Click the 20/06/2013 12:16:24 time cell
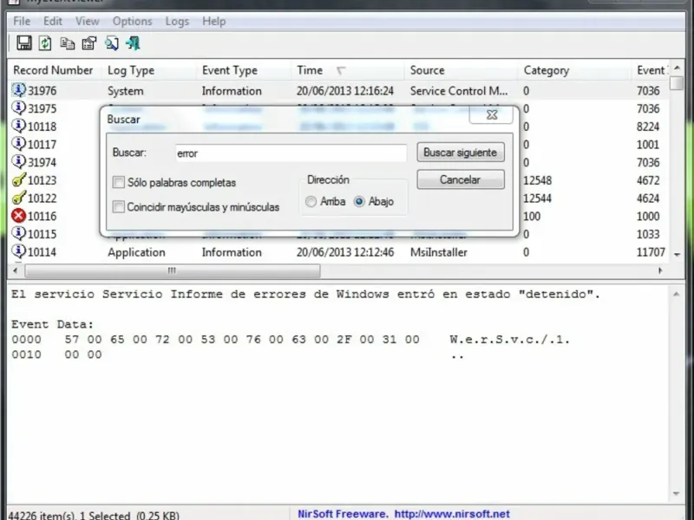694x520 pixels. coord(344,91)
